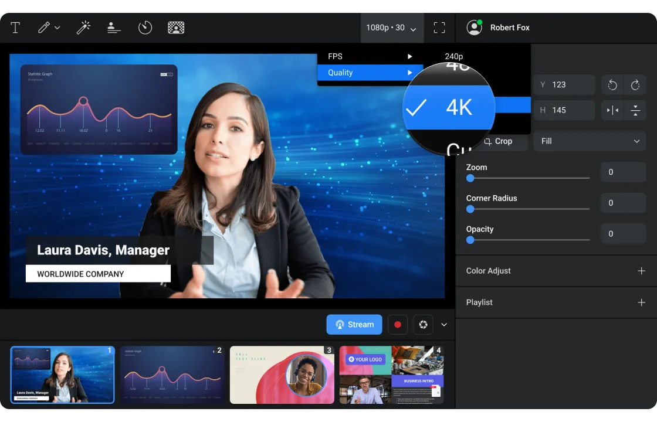Select the Text tool

point(15,28)
